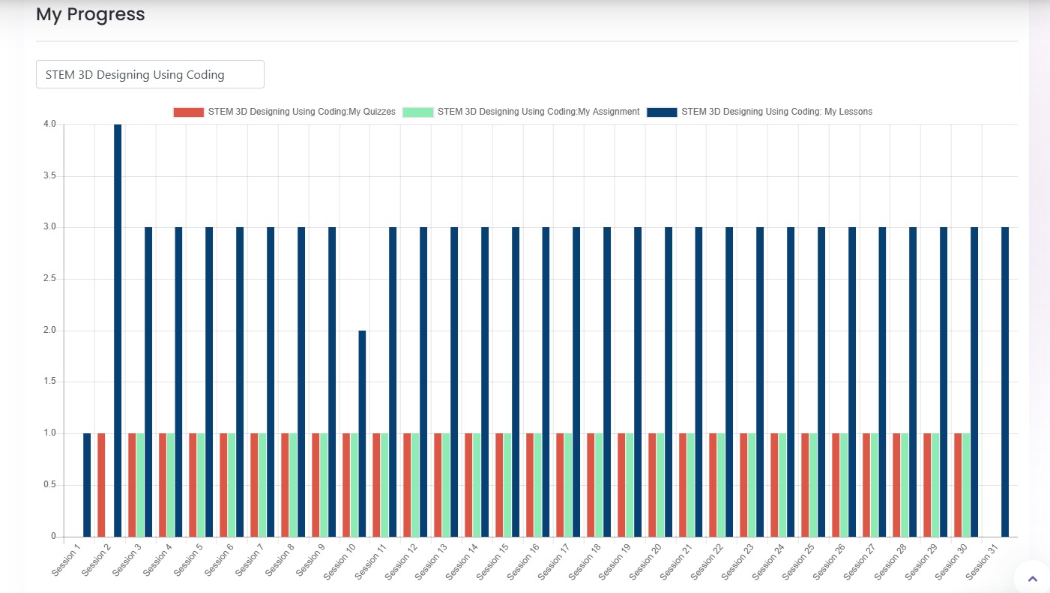1050x593 pixels.
Task: Toggle My Quizzes series in legend
Action: tap(301, 112)
